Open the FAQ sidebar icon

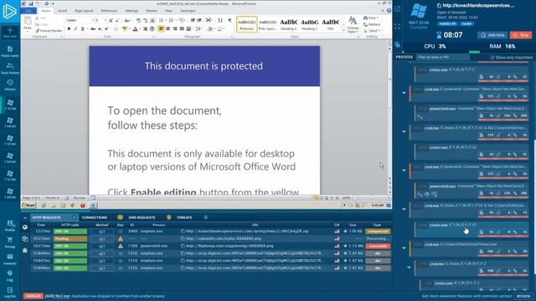pos(10,276)
